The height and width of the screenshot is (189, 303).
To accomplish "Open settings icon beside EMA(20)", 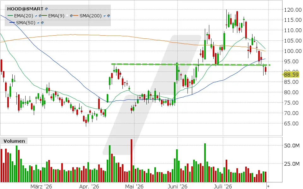I will (40, 16).
